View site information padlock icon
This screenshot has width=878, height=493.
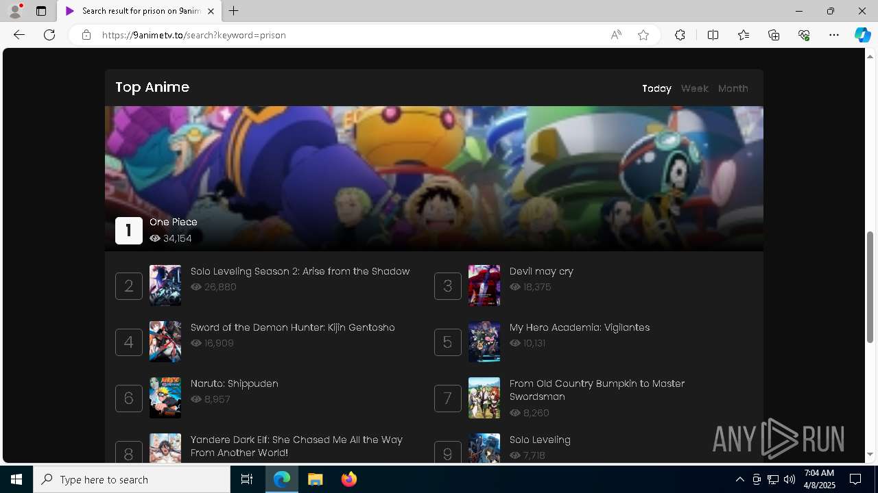[x=86, y=35]
